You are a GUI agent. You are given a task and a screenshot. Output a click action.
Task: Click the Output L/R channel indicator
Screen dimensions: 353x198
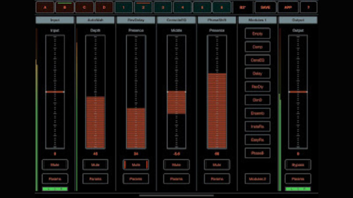(x=298, y=189)
